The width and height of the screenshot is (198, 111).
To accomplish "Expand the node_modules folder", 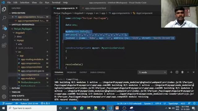I will click(25, 48).
